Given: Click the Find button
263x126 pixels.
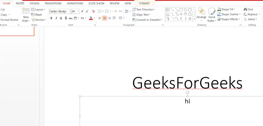Looking at the screenshot, I should tap(248, 9).
